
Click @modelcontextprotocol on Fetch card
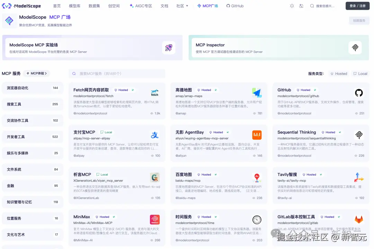tap(90, 113)
